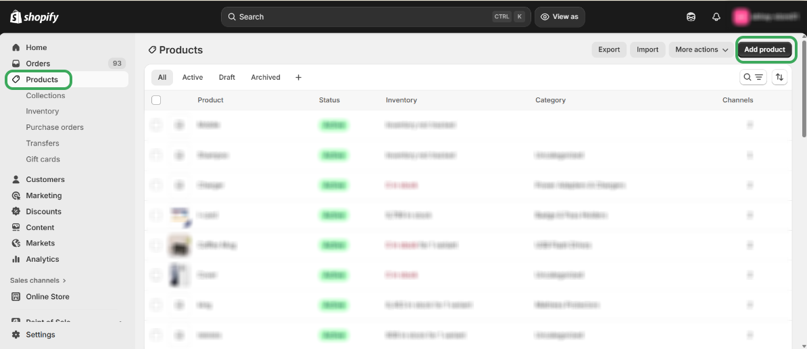Click the Inventory column header
This screenshot has width=807, height=349.
(401, 100)
